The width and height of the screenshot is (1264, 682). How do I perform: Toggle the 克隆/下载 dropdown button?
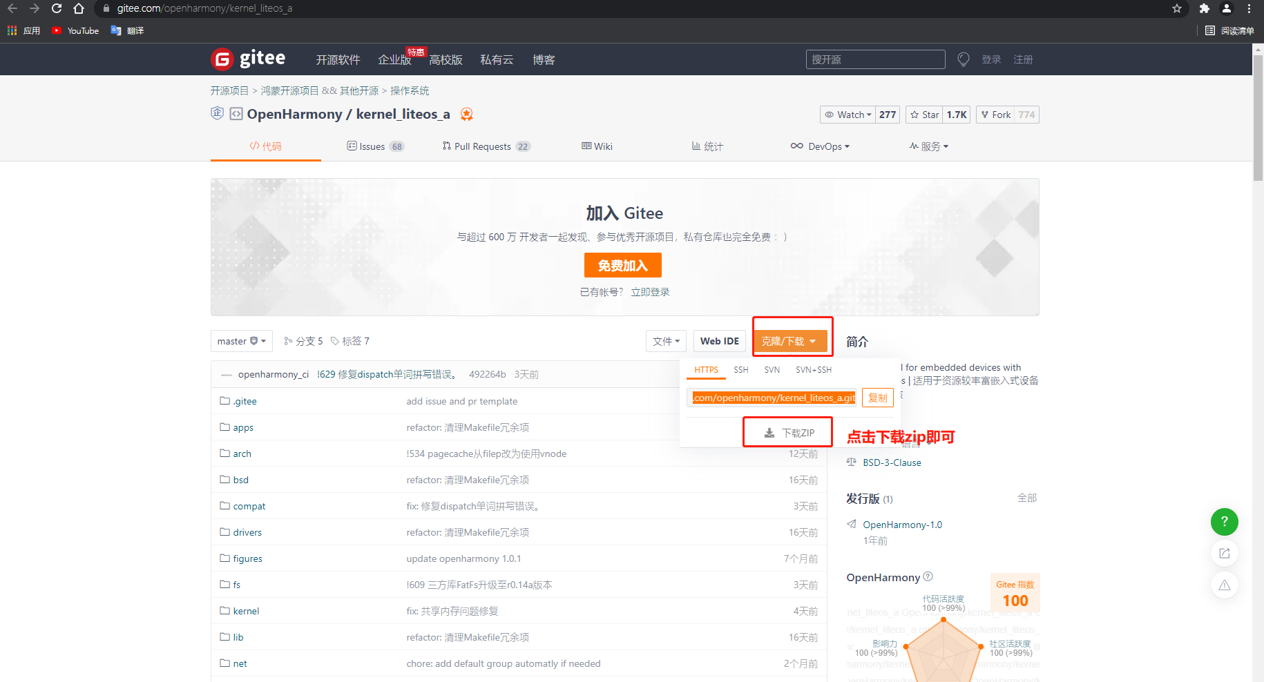point(790,341)
